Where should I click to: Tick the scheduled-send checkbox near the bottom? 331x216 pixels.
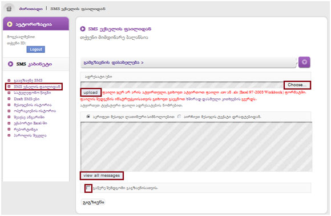point(88,188)
